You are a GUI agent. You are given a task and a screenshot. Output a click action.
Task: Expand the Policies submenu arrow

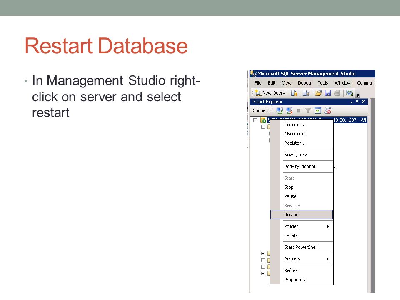pyautogui.click(x=328, y=227)
